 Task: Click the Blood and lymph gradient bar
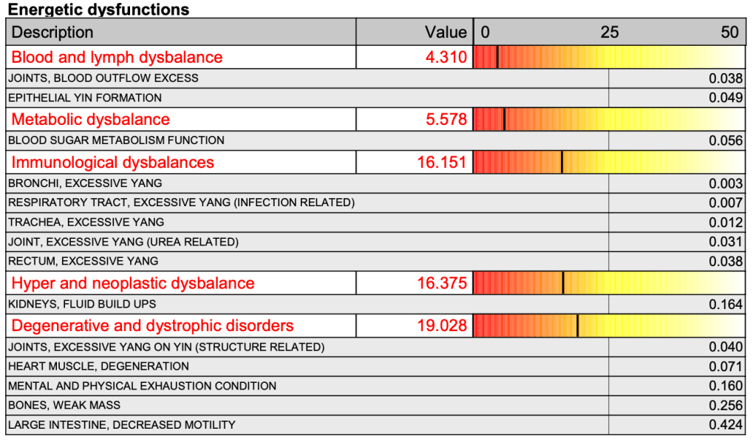pyautogui.click(x=608, y=57)
